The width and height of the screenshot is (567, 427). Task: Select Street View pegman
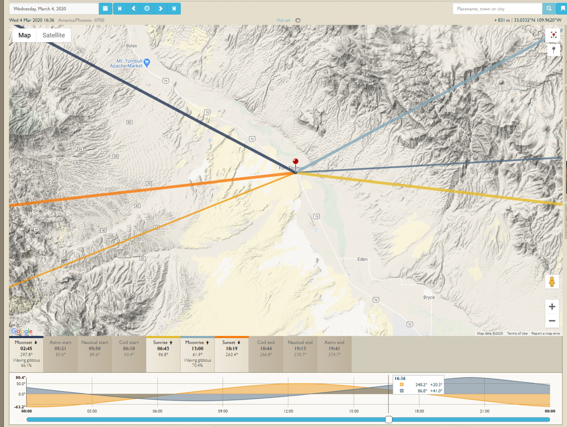click(552, 282)
